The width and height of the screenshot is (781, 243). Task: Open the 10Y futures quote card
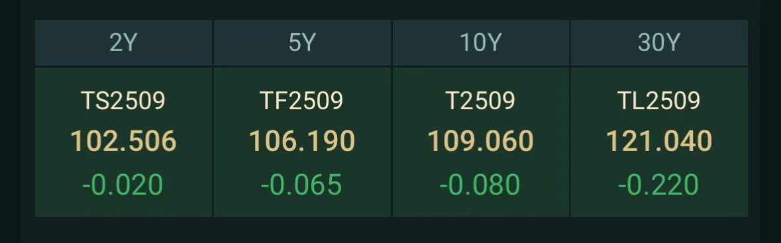pos(481,142)
